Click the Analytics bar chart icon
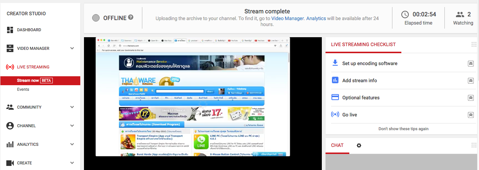 coord(10,144)
